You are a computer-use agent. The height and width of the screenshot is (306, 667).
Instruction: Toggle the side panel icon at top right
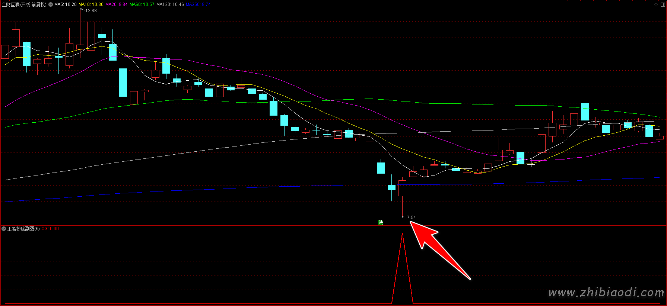[x=663, y=4]
